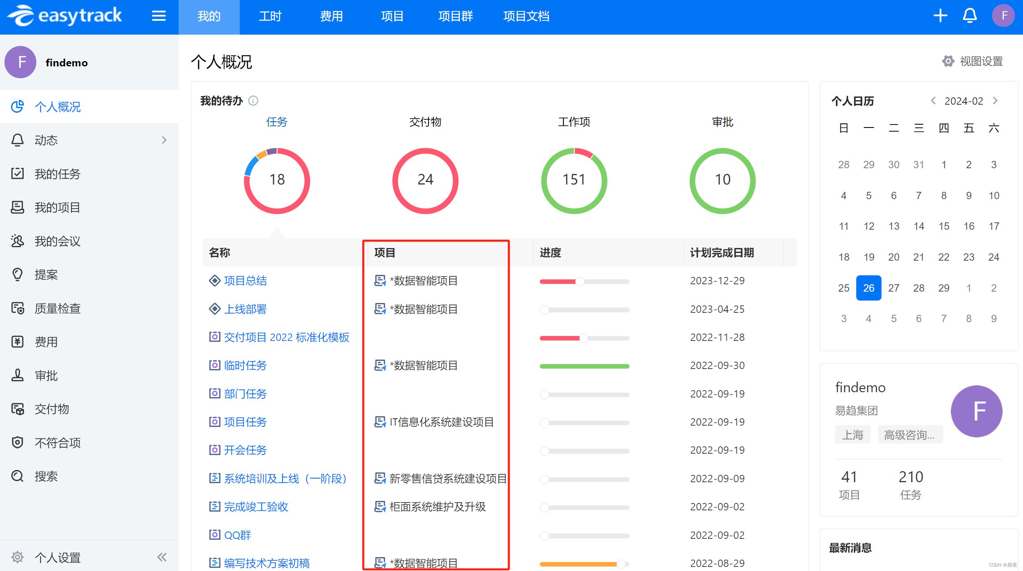Go to next month in calendar

[995, 101]
